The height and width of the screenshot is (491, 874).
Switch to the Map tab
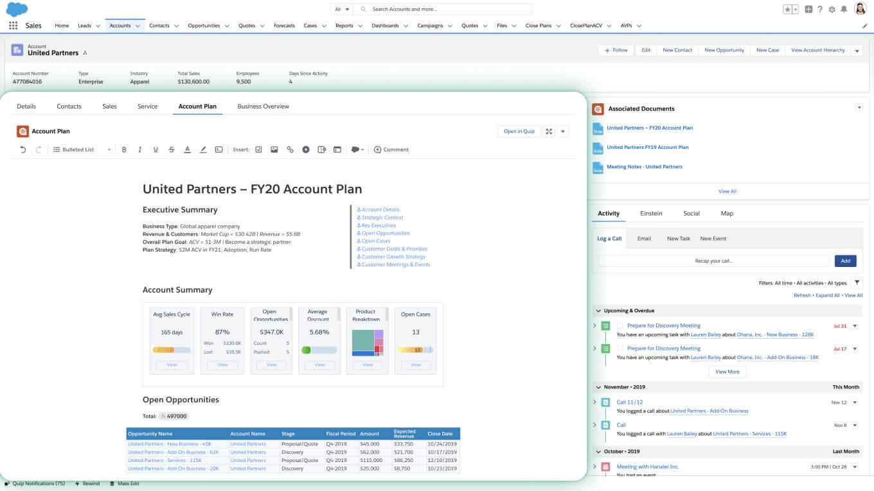[727, 213]
